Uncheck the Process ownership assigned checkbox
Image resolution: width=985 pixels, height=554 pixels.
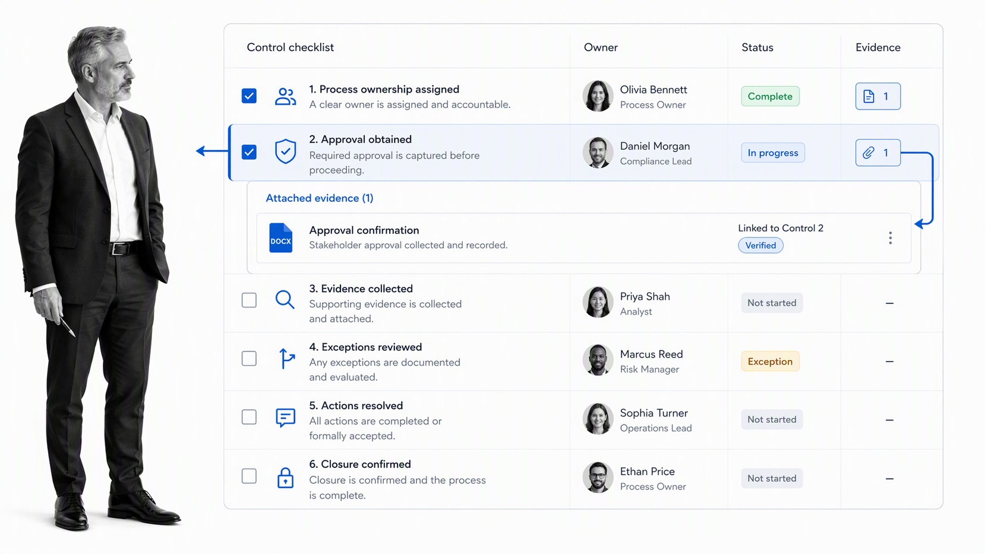[x=249, y=96]
